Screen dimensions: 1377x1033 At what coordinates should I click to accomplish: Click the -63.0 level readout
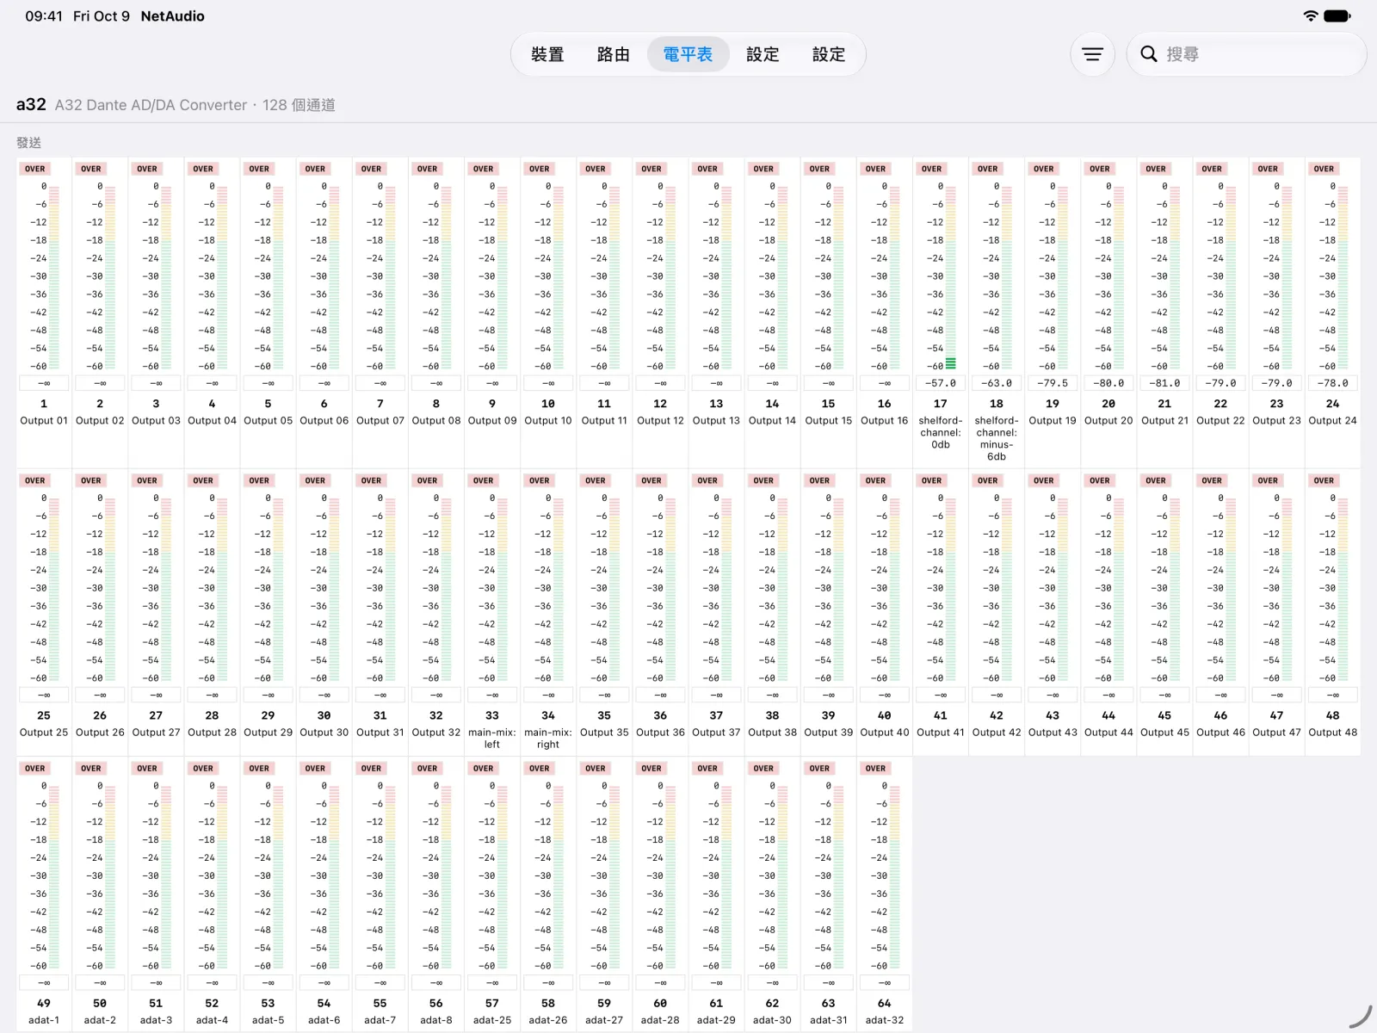tap(997, 383)
